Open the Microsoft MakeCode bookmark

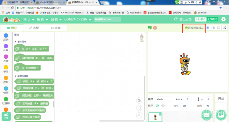(x=73, y=13)
